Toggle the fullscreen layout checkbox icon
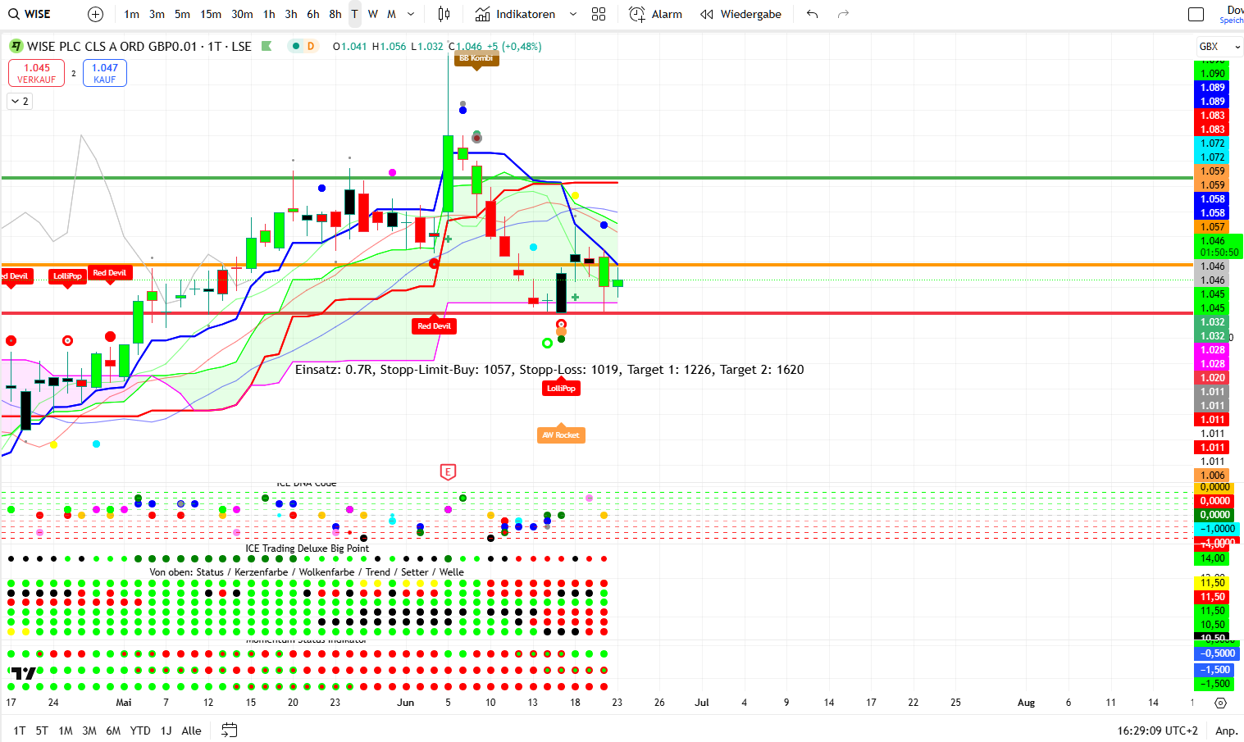1244x742 pixels. (x=1196, y=14)
